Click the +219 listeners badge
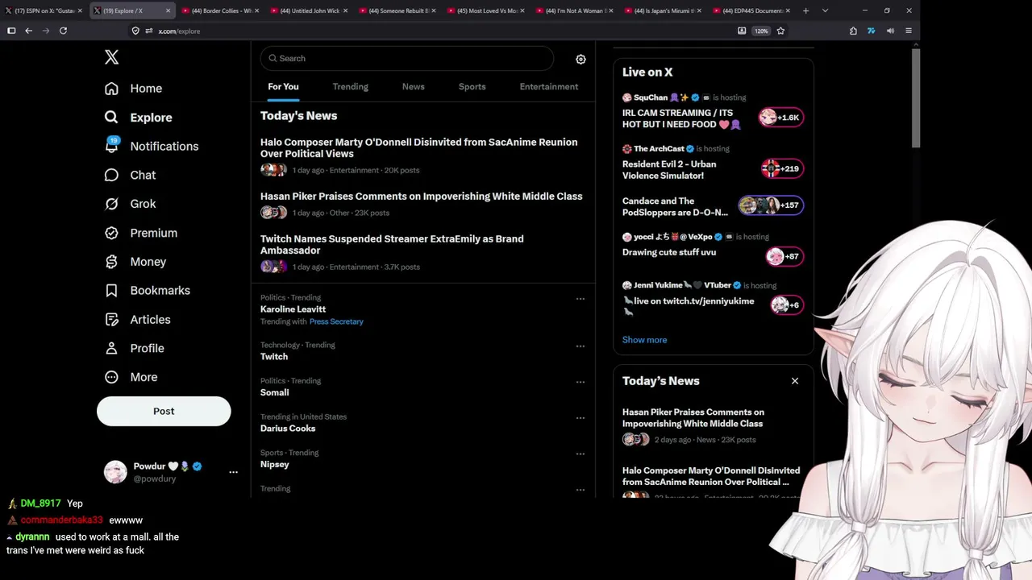The width and height of the screenshot is (1032, 580). pos(781,168)
